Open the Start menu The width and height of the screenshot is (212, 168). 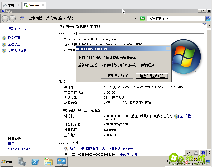[x=7, y=161]
